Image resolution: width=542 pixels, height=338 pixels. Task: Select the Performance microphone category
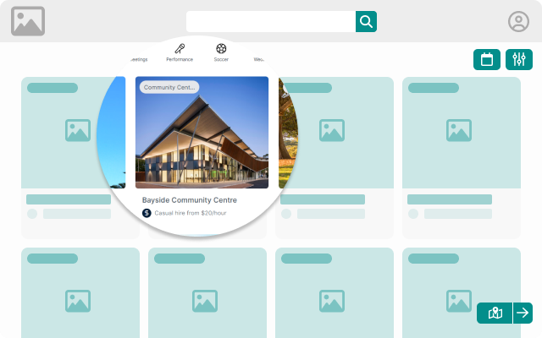180,49
